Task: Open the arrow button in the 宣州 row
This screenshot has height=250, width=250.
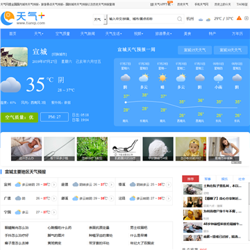Action: coord(54,185)
